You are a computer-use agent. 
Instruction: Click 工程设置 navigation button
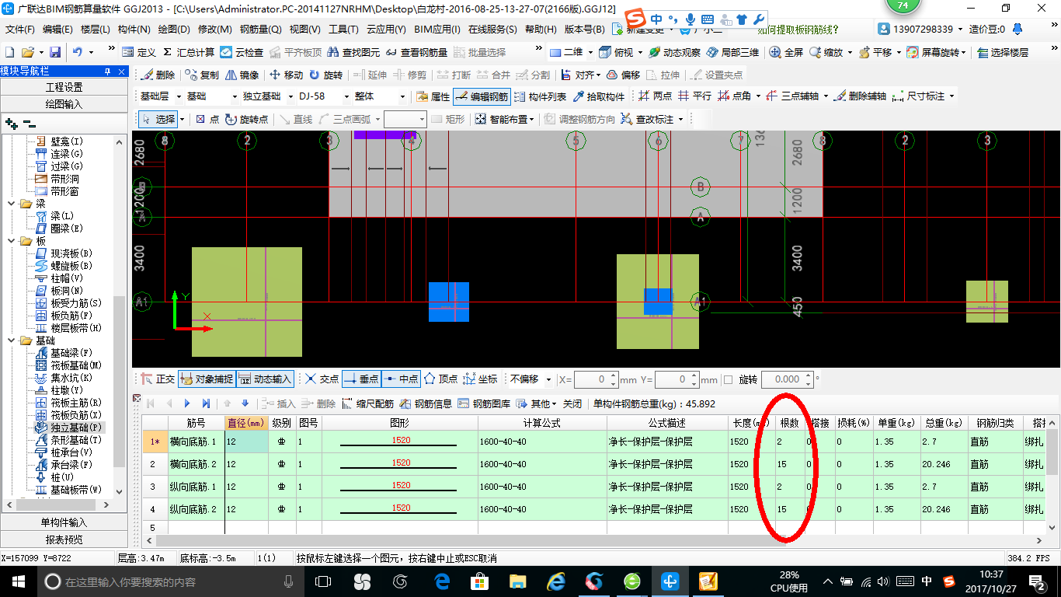[64, 87]
